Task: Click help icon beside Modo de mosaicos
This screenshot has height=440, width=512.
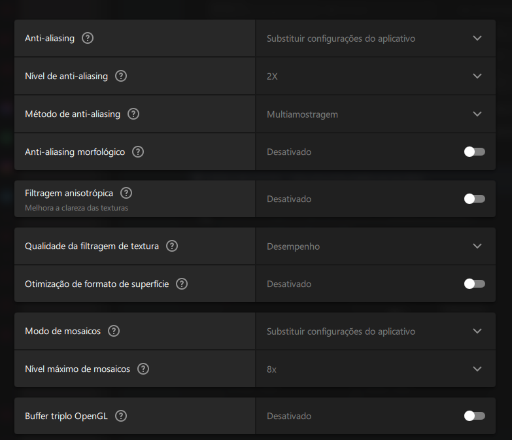Action: 114,331
